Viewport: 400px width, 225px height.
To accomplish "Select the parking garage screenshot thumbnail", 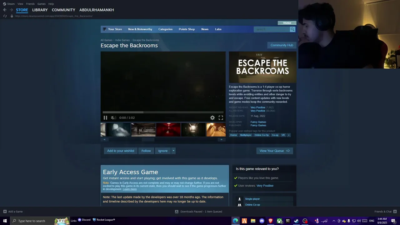I will pyautogui.click(x=143, y=130).
